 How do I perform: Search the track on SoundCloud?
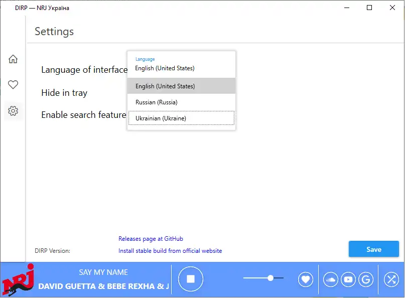coord(331,279)
